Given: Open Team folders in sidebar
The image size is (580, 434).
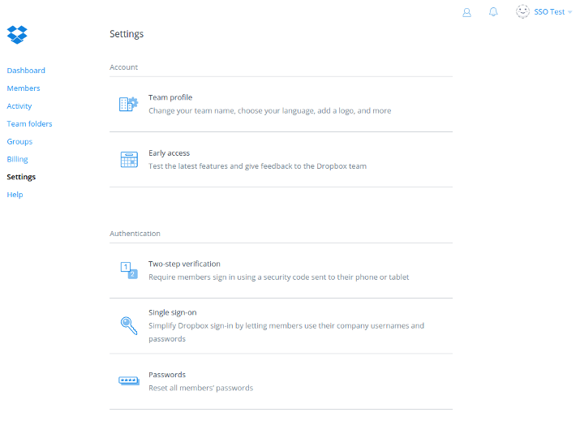Looking at the screenshot, I should pyautogui.click(x=29, y=123).
